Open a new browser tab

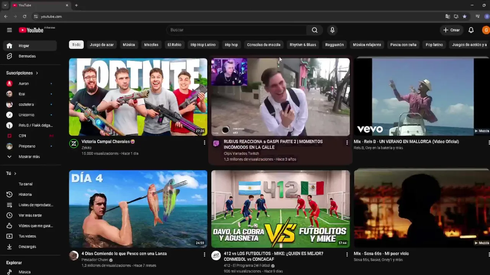coord(76,5)
